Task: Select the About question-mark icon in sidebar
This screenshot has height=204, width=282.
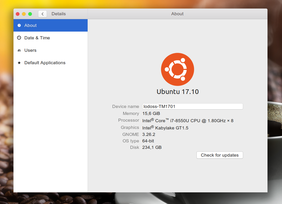Action: tap(19, 25)
